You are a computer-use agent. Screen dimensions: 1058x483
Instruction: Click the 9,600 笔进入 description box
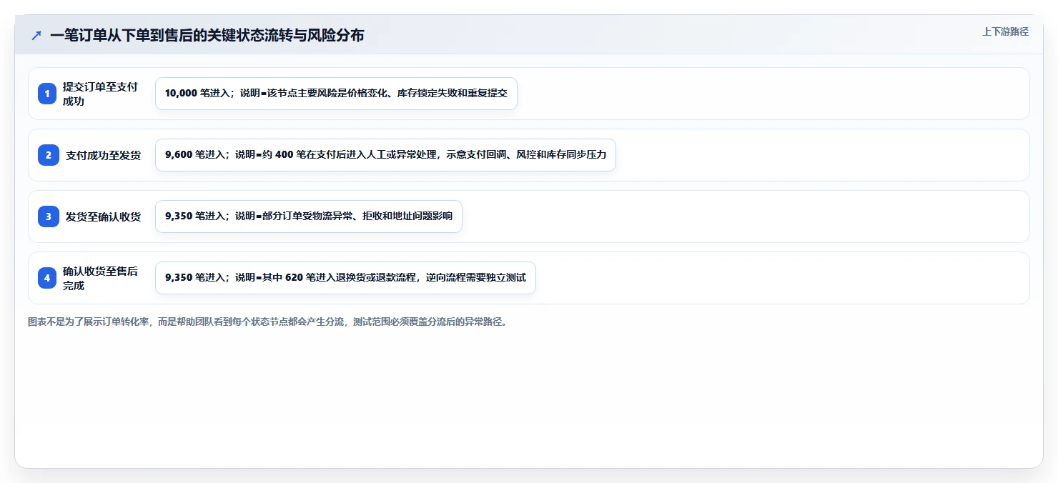385,155
